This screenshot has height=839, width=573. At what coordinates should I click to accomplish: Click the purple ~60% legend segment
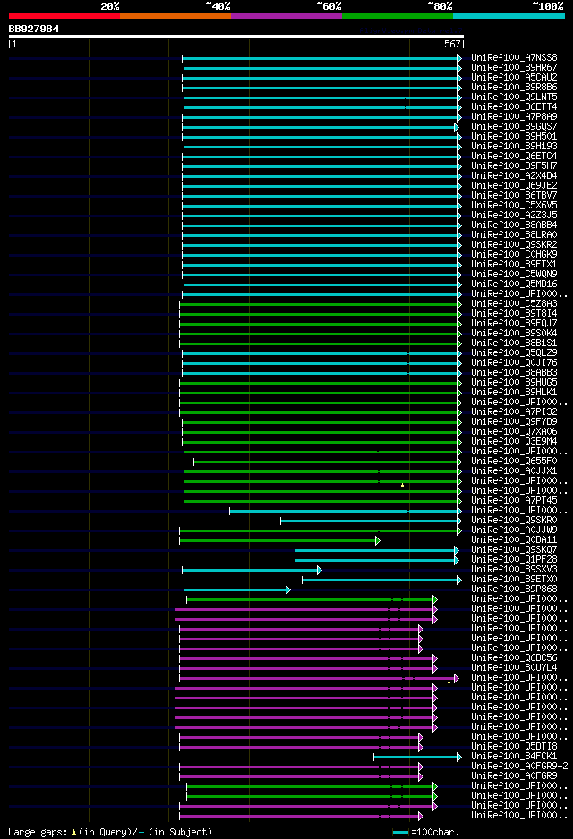coord(286,16)
